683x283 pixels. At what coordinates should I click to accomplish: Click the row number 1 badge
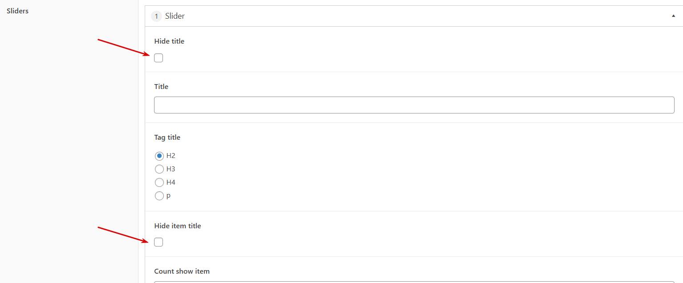pos(156,16)
